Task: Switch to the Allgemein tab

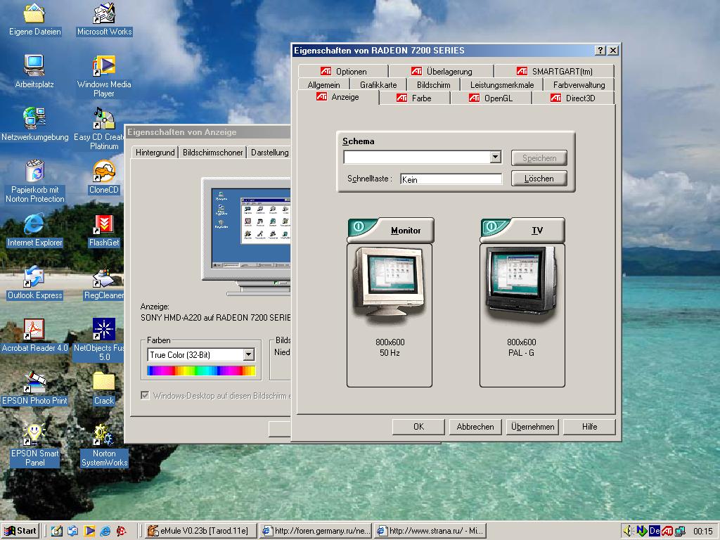Action: (323, 85)
